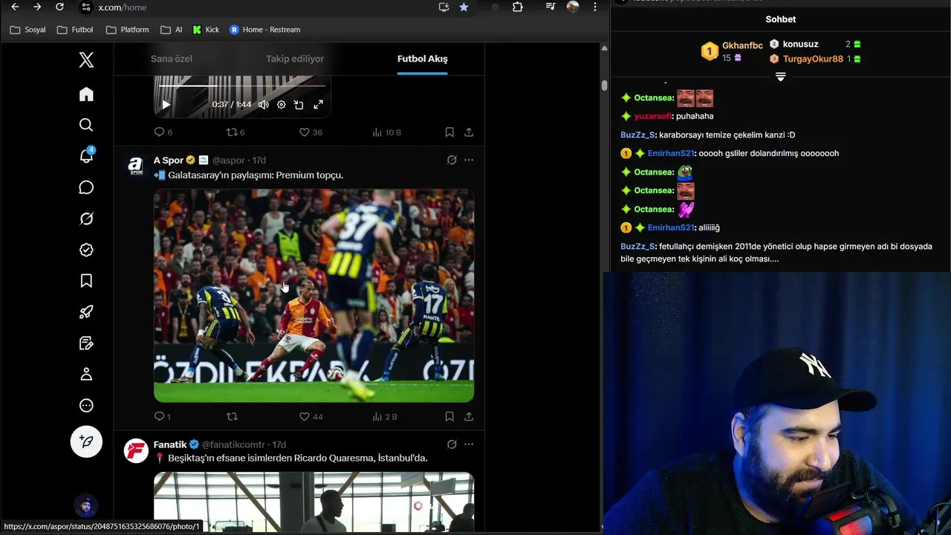The width and height of the screenshot is (951, 535).
Task: View site information beside x.com address
Action: 86,7
